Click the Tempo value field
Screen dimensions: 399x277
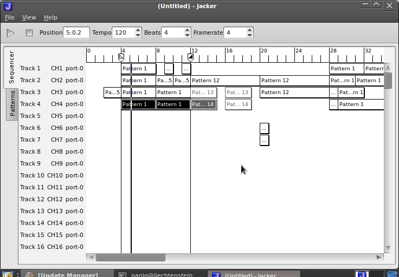click(123, 33)
